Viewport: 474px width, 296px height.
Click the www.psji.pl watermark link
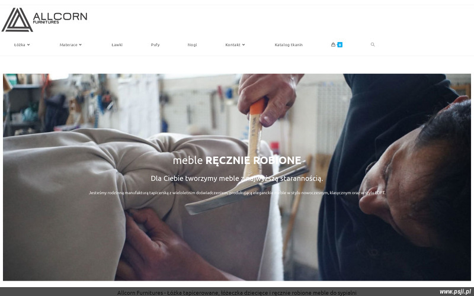pos(455,291)
